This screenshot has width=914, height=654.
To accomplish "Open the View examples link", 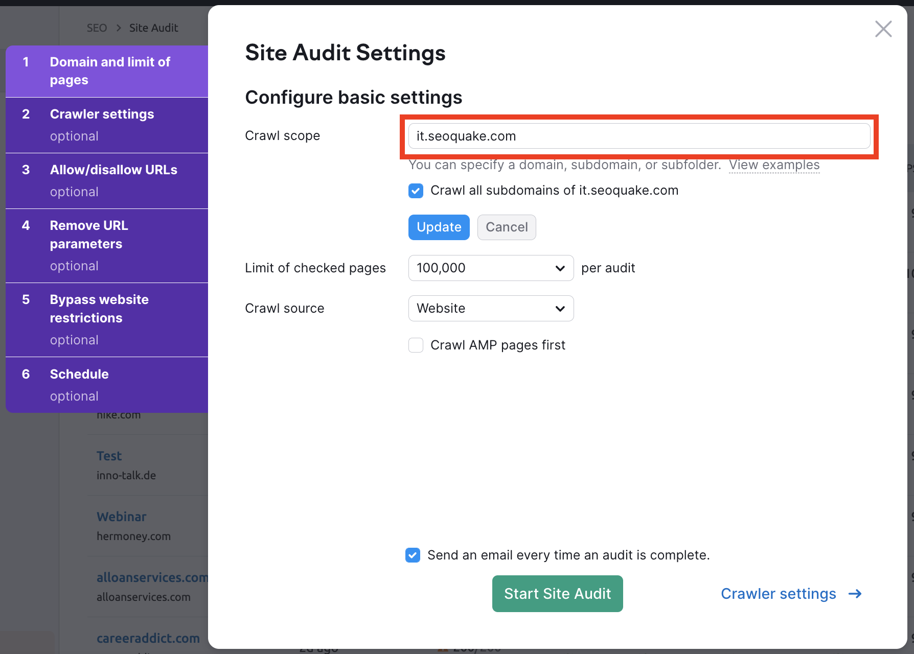I will click(x=774, y=165).
